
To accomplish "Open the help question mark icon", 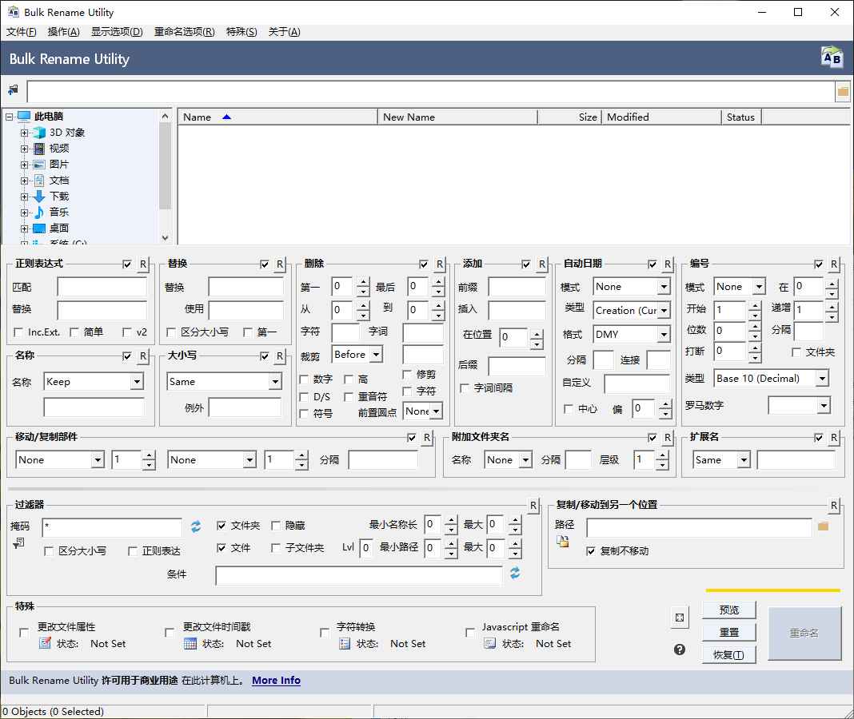I will tap(679, 649).
